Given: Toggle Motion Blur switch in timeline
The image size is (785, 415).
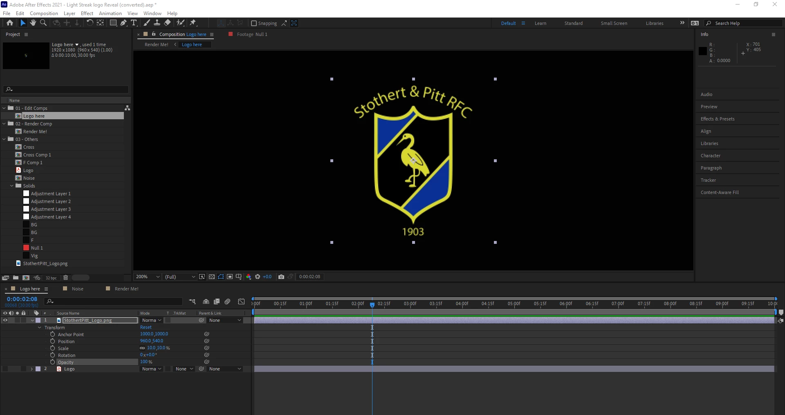Looking at the screenshot, I should coord(228,301).
